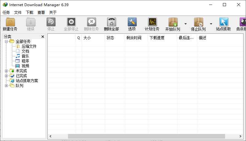Click the 新建任务 (new task) toolbar icon
Screen dimensions: 246x141
tap(10, 22)
